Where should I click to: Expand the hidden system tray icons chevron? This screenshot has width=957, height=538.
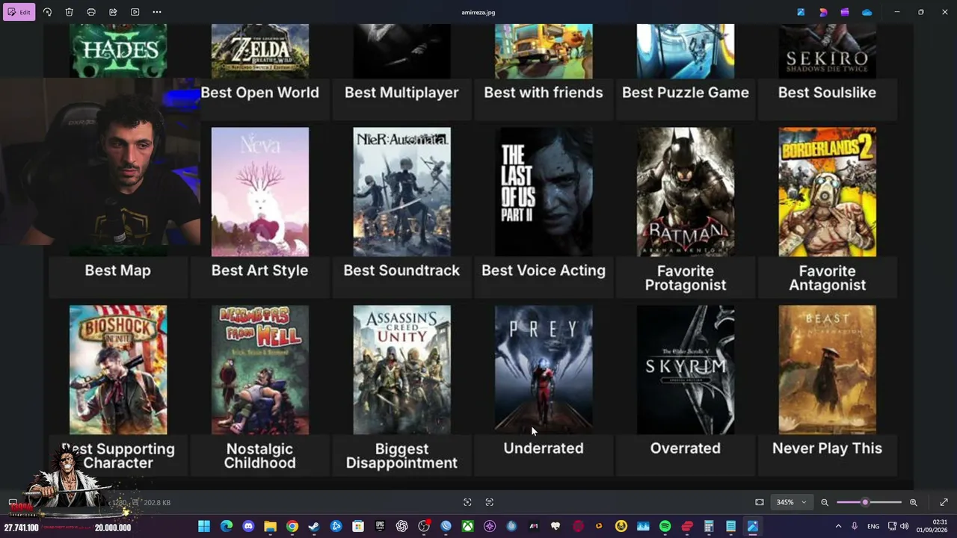click(838, 526)
